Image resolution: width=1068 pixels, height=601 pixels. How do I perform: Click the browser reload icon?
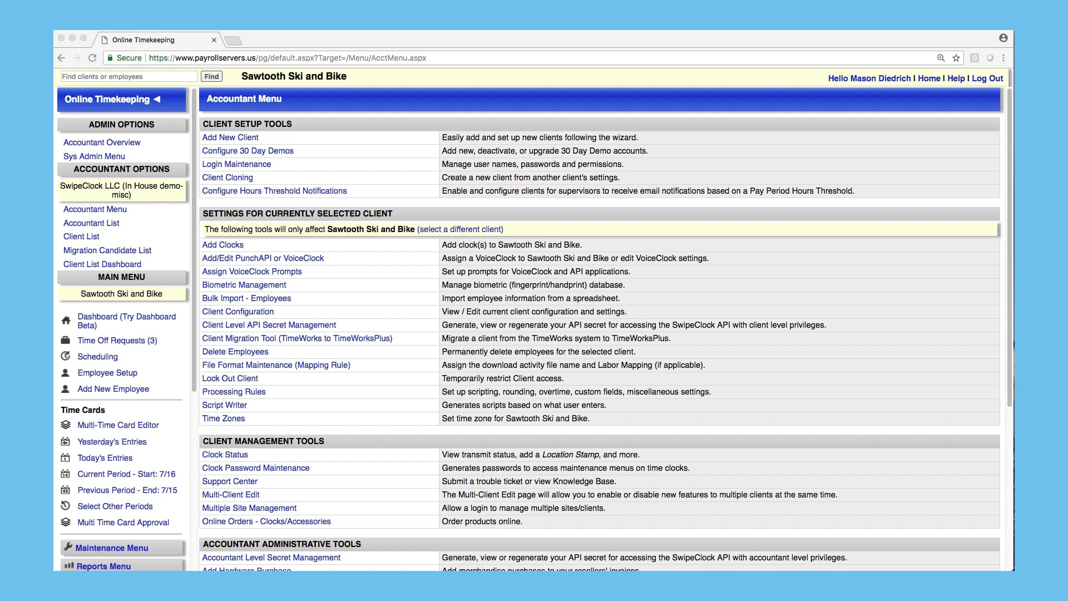93,58
